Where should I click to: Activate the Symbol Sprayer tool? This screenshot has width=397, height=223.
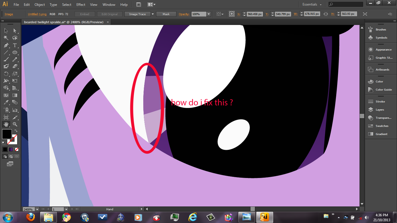click(6, 110)
